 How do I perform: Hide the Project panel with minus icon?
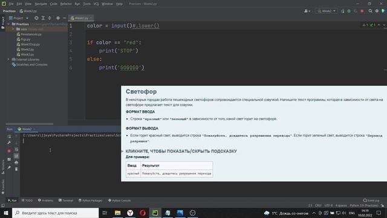[x=65, y=18]
